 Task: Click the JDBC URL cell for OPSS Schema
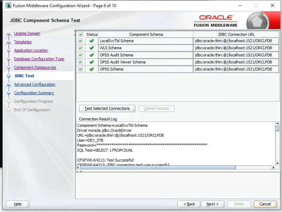pyautogui.click(x=236, y=69)
